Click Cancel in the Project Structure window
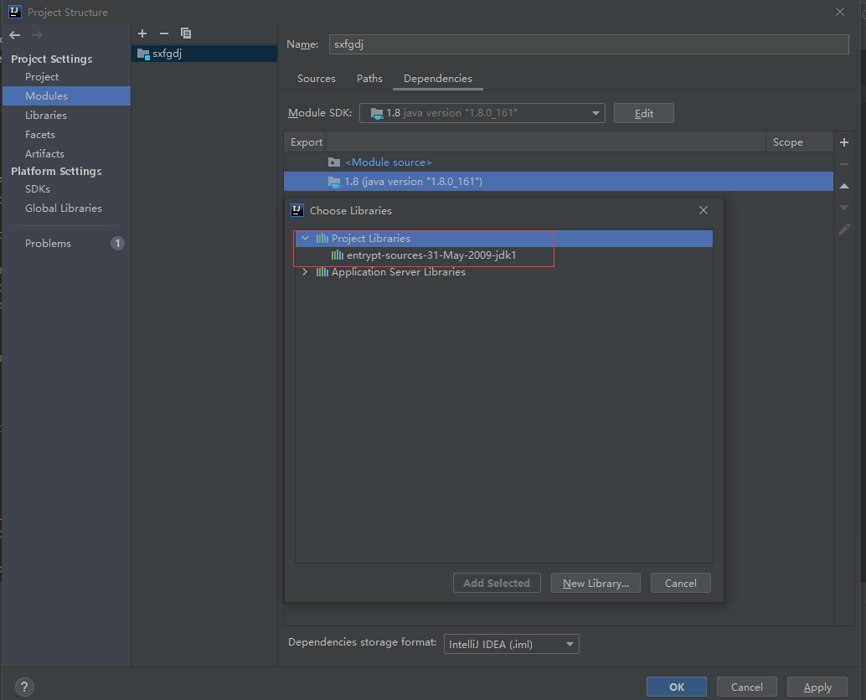The height and width of the screenshot is (700, 866). point(747,687)
